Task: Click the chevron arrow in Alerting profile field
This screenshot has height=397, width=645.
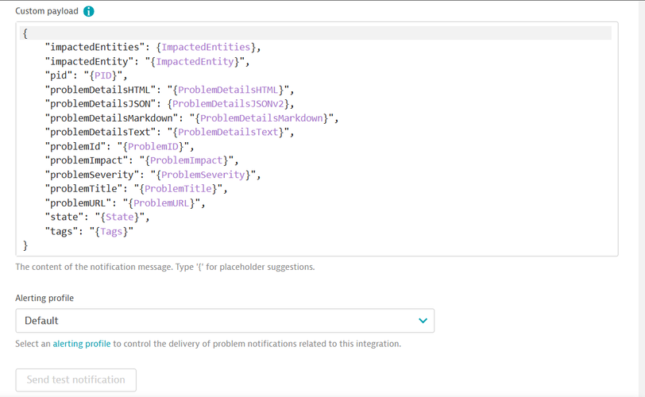Action: [x=423, y=321]
